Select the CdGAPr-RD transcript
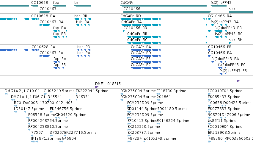 click(164, 19)
